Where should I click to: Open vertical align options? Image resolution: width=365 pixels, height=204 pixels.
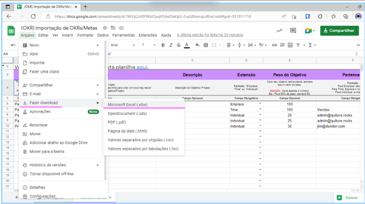pyautogui.click(x=241, y=45)
